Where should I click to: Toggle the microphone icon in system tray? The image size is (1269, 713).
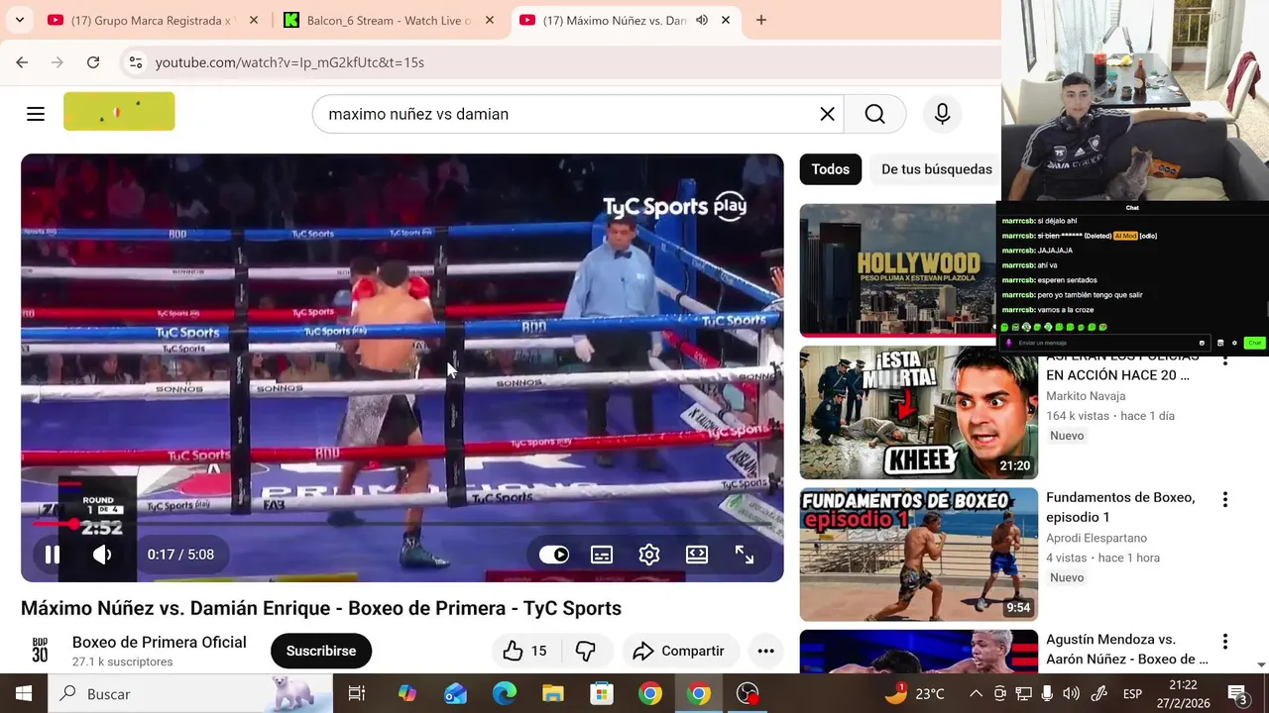(x=1047, y=693)
